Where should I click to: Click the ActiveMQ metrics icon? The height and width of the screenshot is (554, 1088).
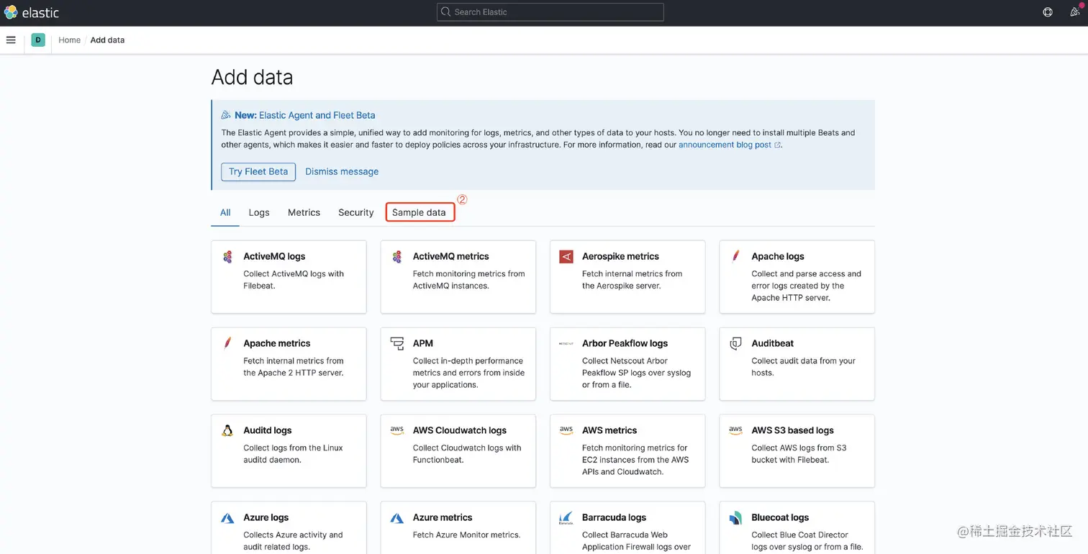click(x=397, y=257)
